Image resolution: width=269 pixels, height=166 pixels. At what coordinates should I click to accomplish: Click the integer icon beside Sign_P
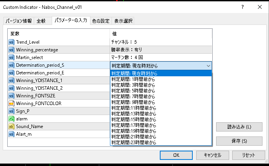click(x=11, y=111)
